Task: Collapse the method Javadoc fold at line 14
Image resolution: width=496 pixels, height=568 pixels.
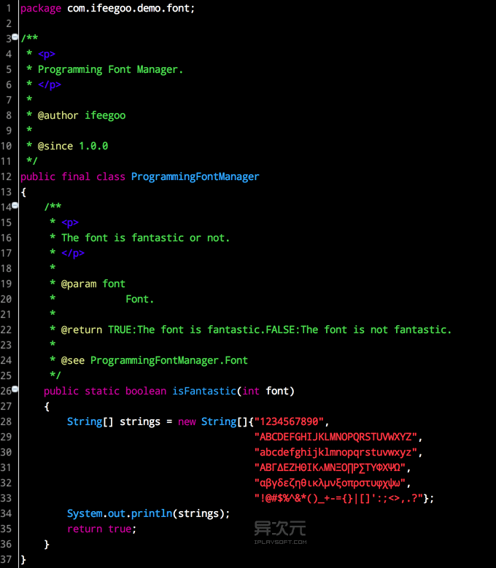Action: [x=15, y=206]
